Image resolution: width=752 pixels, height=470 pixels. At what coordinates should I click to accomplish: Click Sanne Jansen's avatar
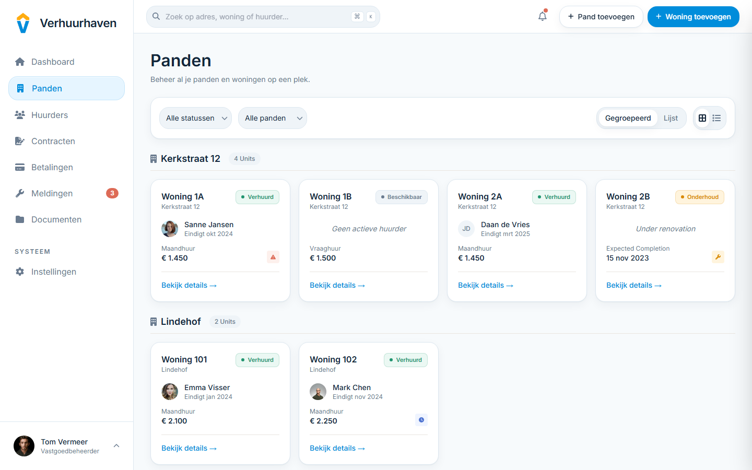[170, 229]
